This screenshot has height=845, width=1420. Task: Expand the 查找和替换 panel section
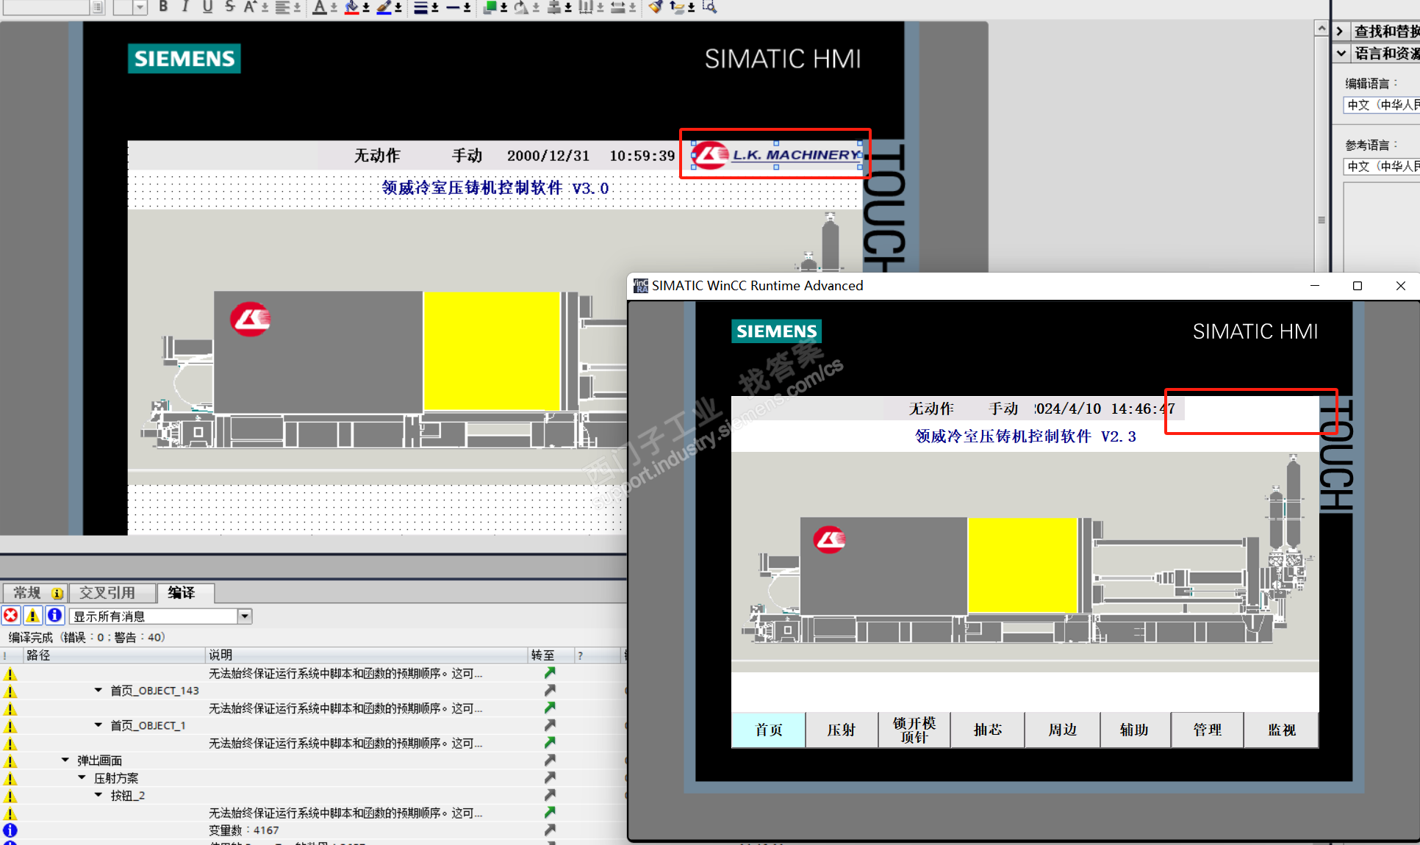[1340, 32]
